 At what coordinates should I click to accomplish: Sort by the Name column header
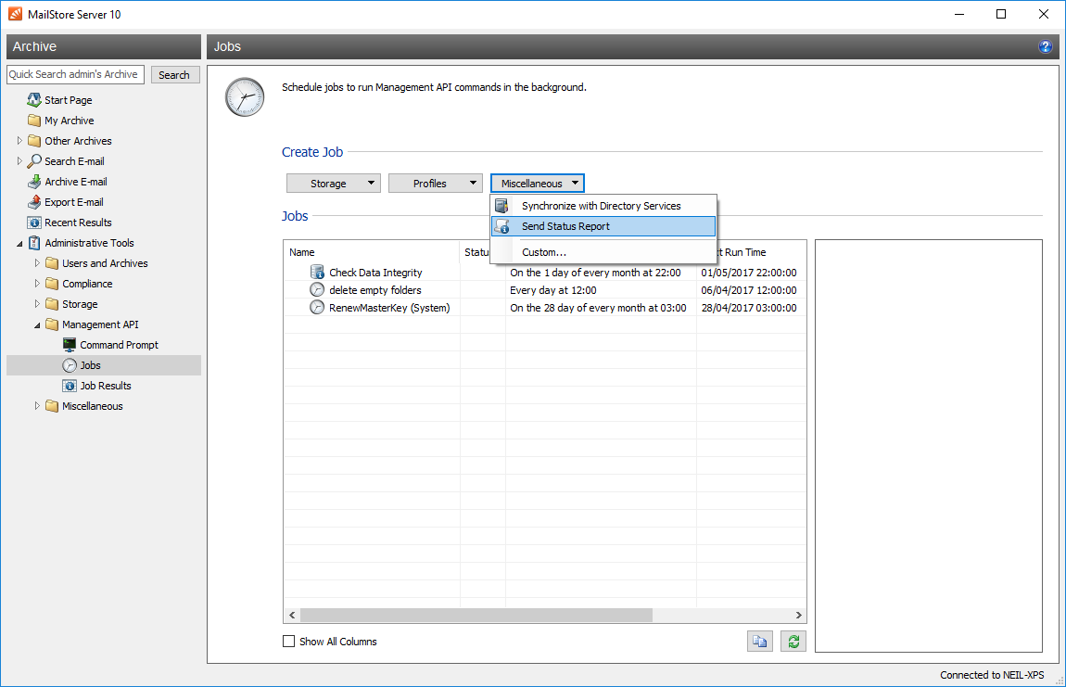tap(371, 252)
